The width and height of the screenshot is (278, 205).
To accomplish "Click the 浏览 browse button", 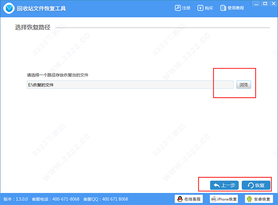I will pyautogui.click(x=244, y=85).
